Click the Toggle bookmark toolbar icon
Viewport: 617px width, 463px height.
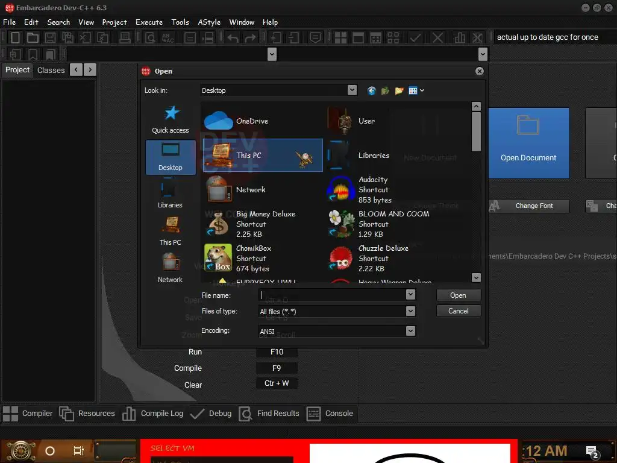(33, 54)
